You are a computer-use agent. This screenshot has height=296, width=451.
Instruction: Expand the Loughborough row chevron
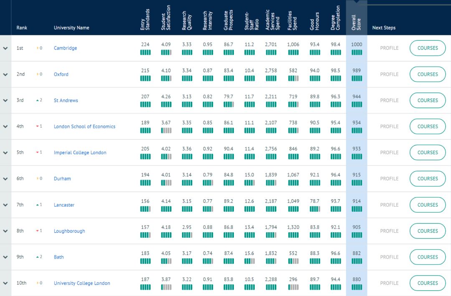pyautogui.click(x=5, y=231)
